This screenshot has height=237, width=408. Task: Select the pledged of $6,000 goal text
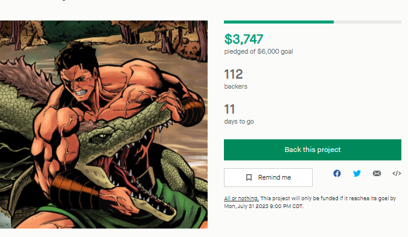pyautogui.click(x=259, y=51)
